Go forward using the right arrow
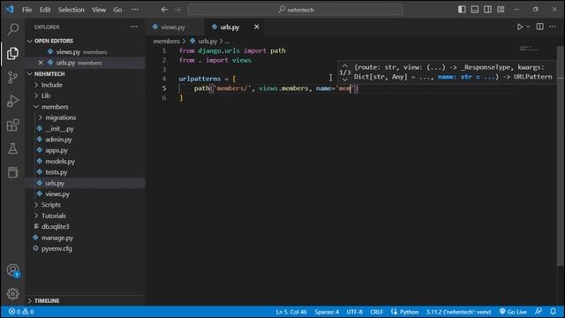565x318 pixels. (x=177, y=10)
